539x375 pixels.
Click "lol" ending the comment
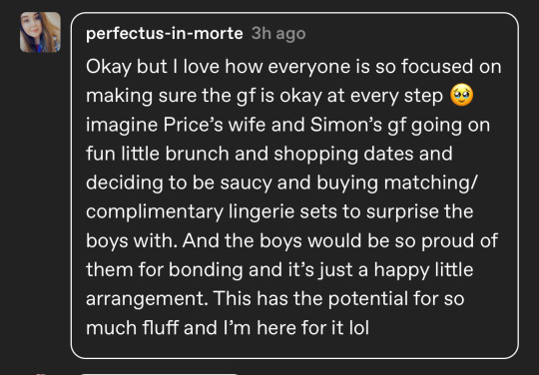pos(359,328)
